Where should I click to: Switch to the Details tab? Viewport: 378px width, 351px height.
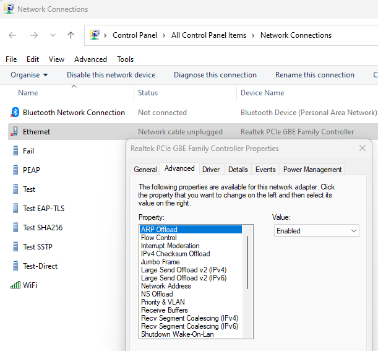[238, 170]
